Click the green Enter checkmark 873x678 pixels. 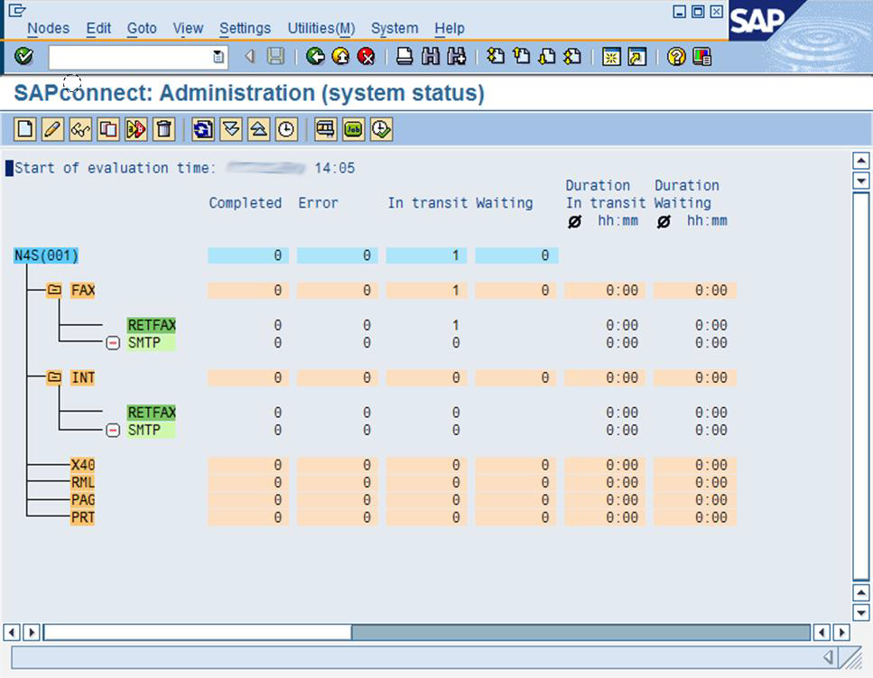click(23, 56)
